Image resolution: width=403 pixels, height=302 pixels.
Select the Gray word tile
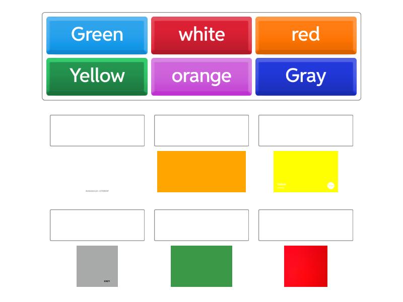pos(306,76)
